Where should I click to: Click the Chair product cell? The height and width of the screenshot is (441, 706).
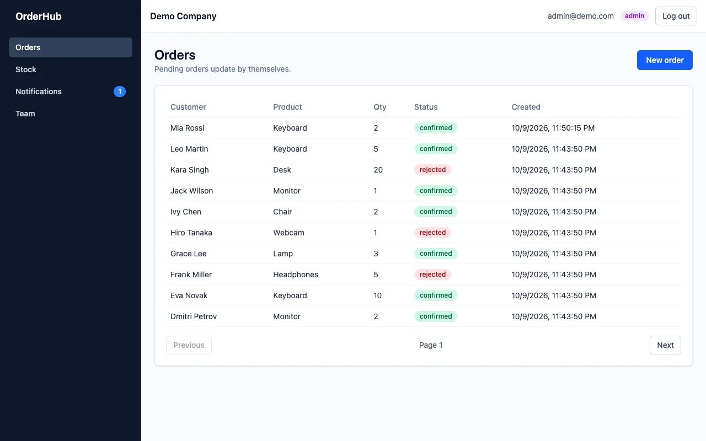(282, 212)
